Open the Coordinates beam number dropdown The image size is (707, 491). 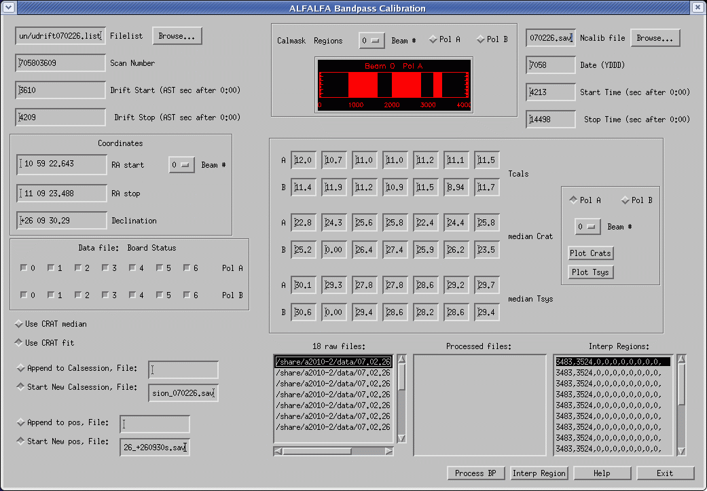pyautogui.click(x=181, y=165)
